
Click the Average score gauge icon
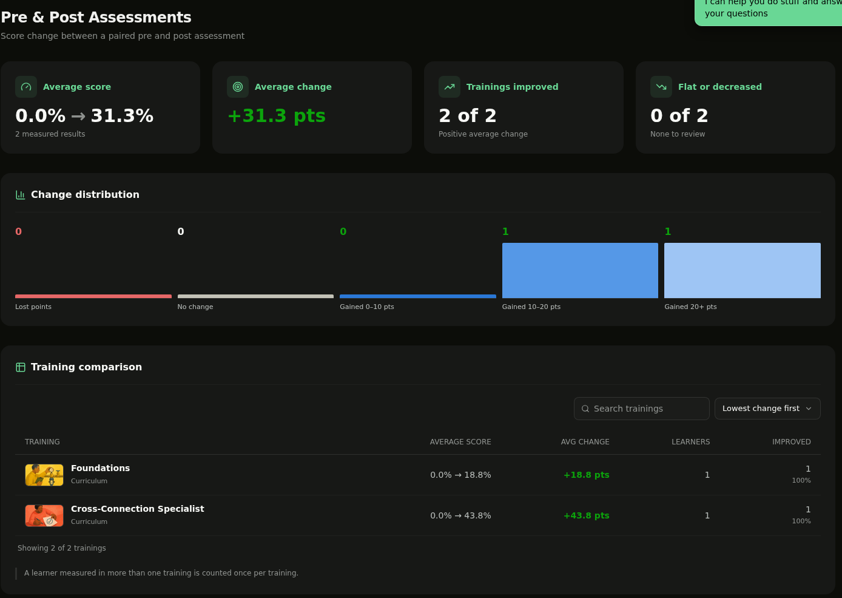pos(26,87)
